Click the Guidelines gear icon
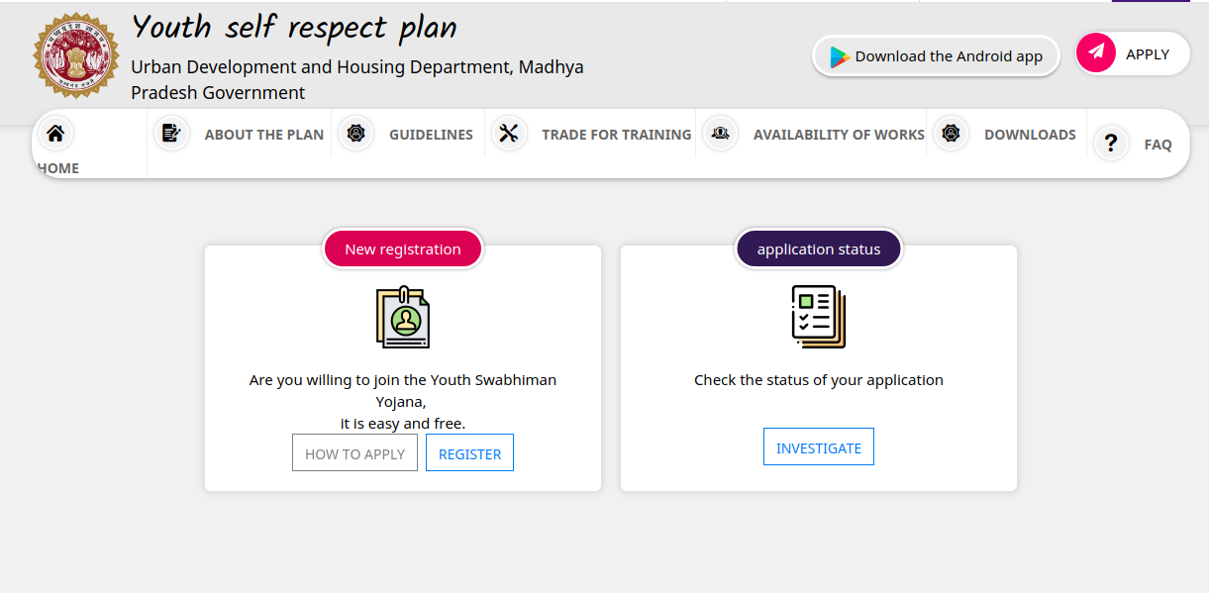 (355, 132)
